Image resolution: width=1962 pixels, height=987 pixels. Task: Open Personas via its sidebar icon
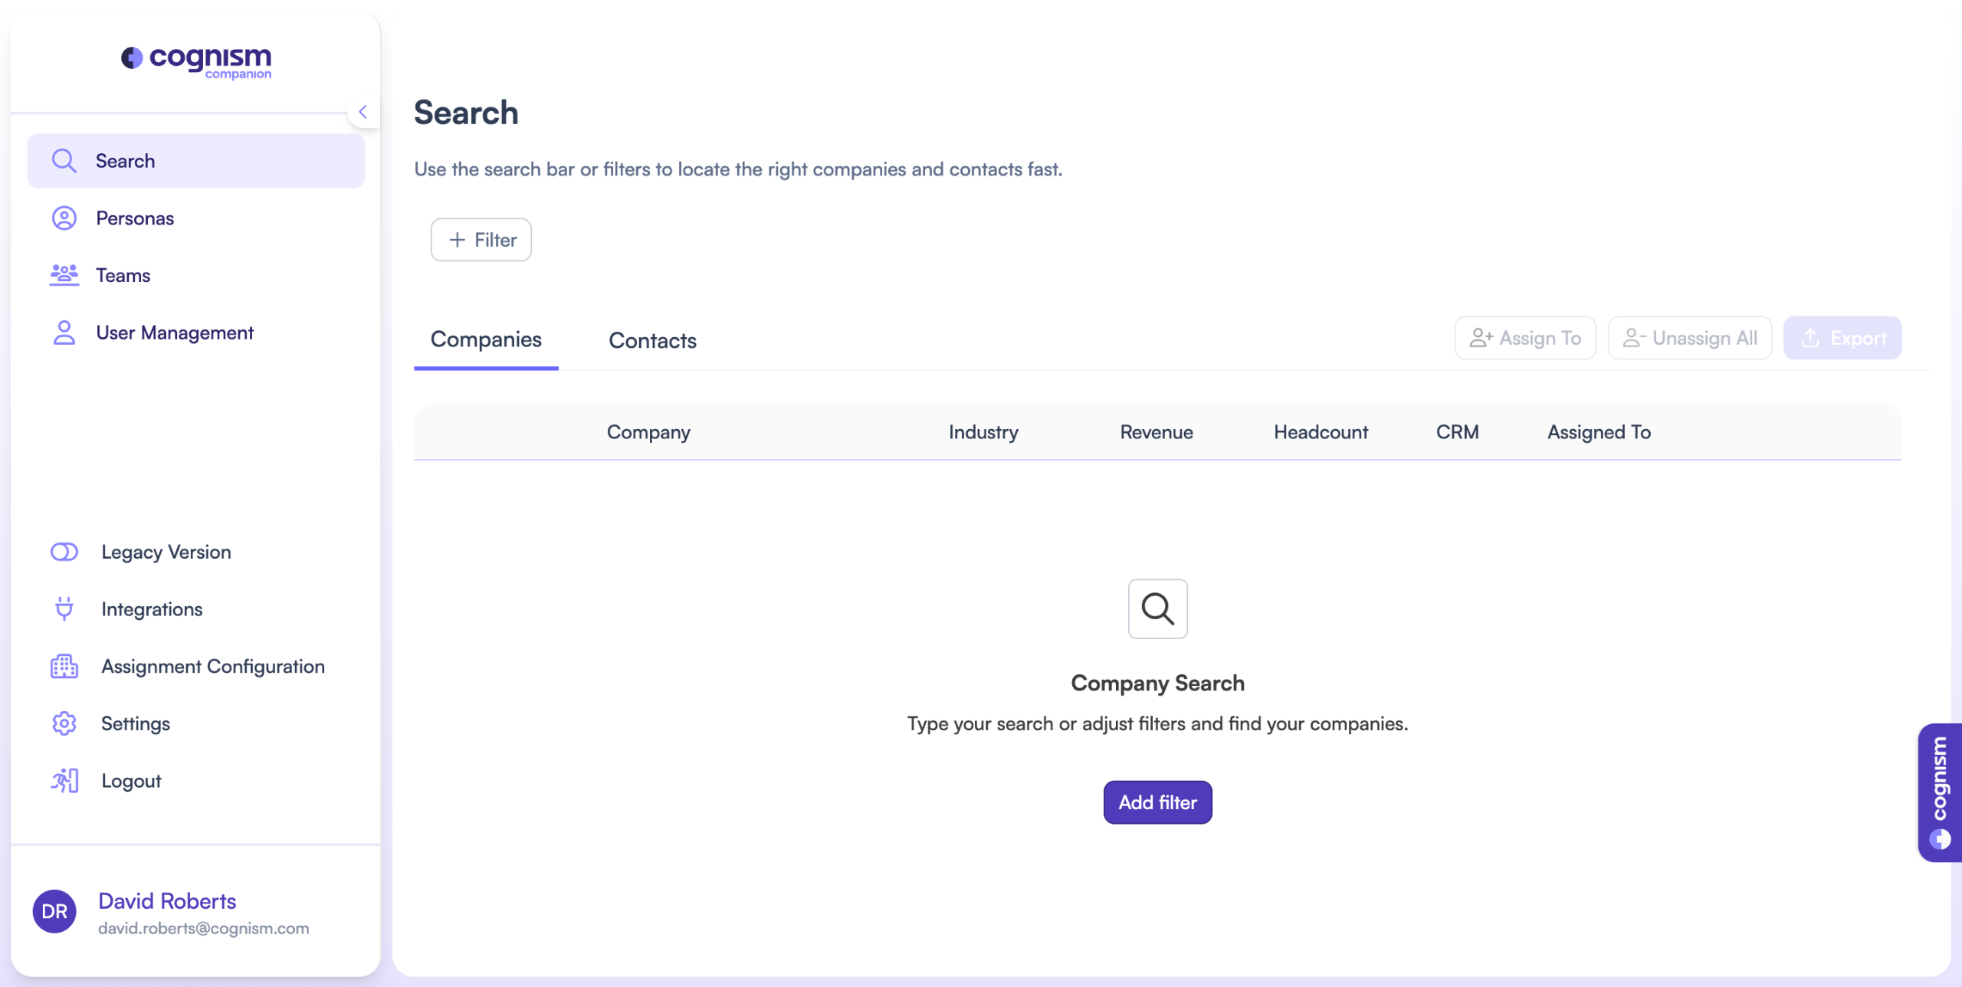tap(64, 218)
